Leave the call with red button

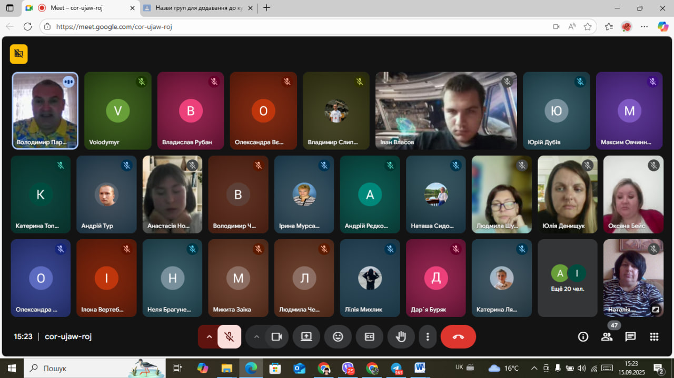point(458,337)
